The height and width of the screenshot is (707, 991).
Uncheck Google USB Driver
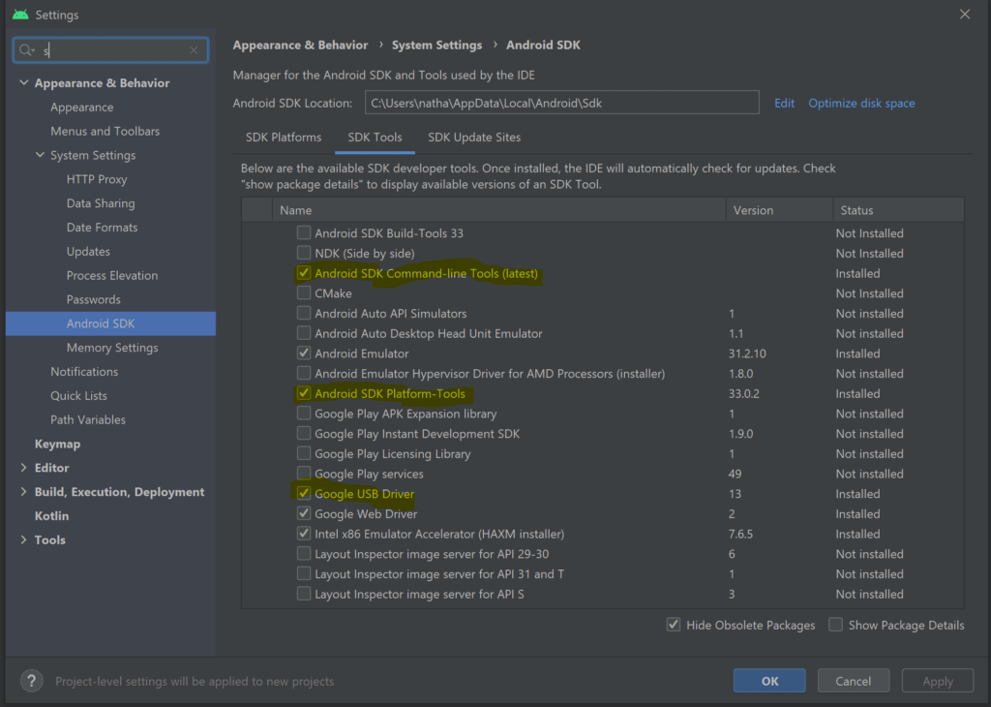click(304, 493)
